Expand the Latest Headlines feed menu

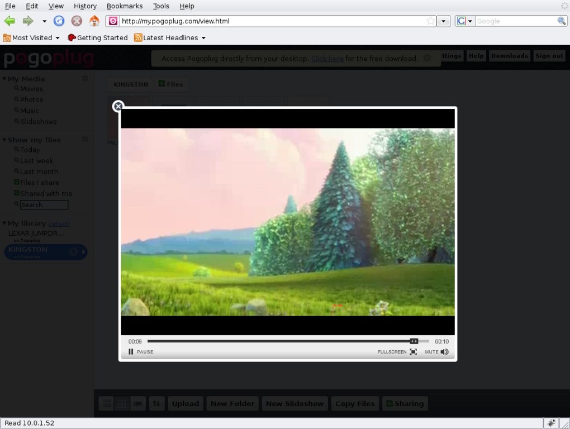(170, 38)
